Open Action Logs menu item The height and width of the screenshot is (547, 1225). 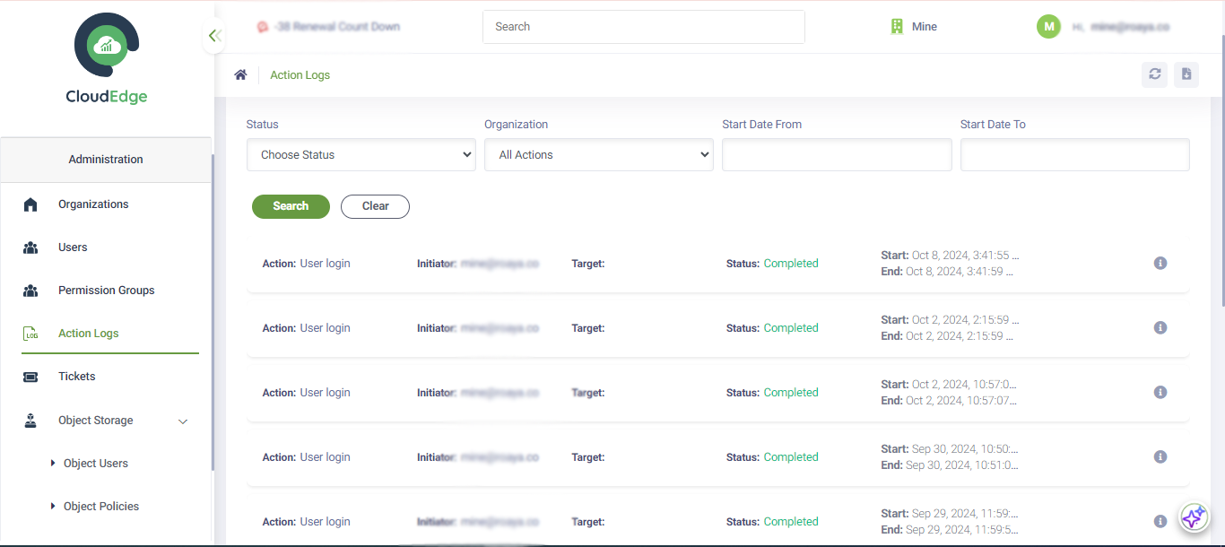[x=89, y=334]
